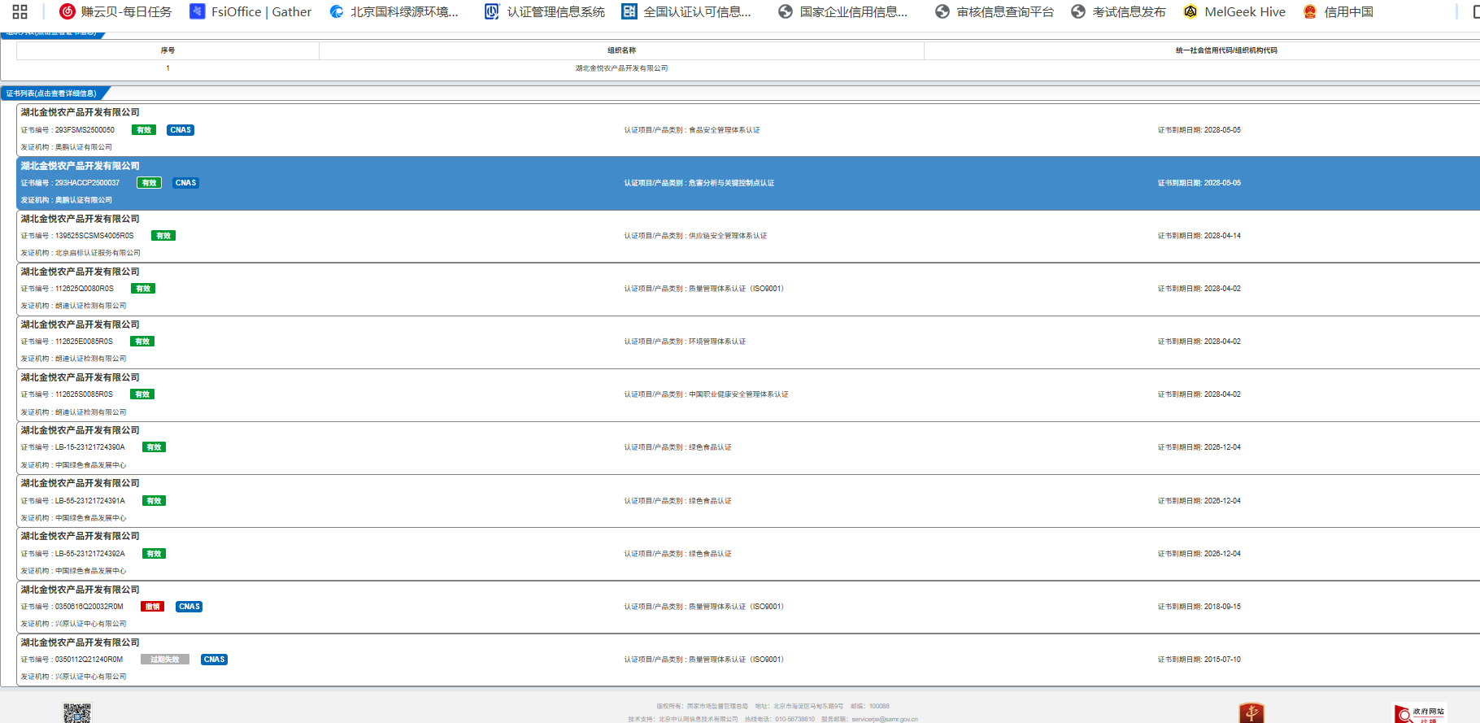Open certificate number 112625Q0080R0S
The width and height of the screenshot is (1480, 723).
click(84, 289)
